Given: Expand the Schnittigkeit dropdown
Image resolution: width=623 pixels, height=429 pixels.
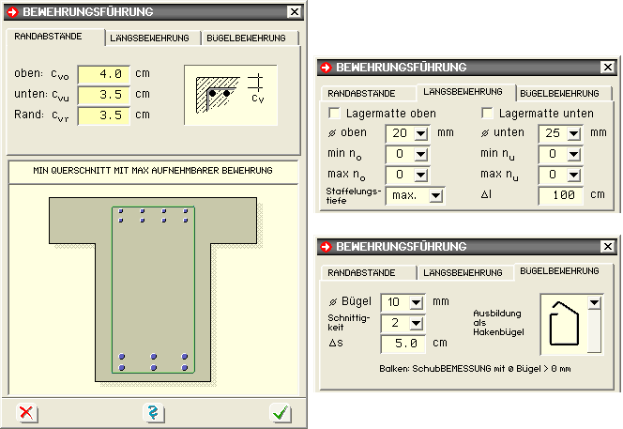Looking at the screenshot, I should point(418,323).
